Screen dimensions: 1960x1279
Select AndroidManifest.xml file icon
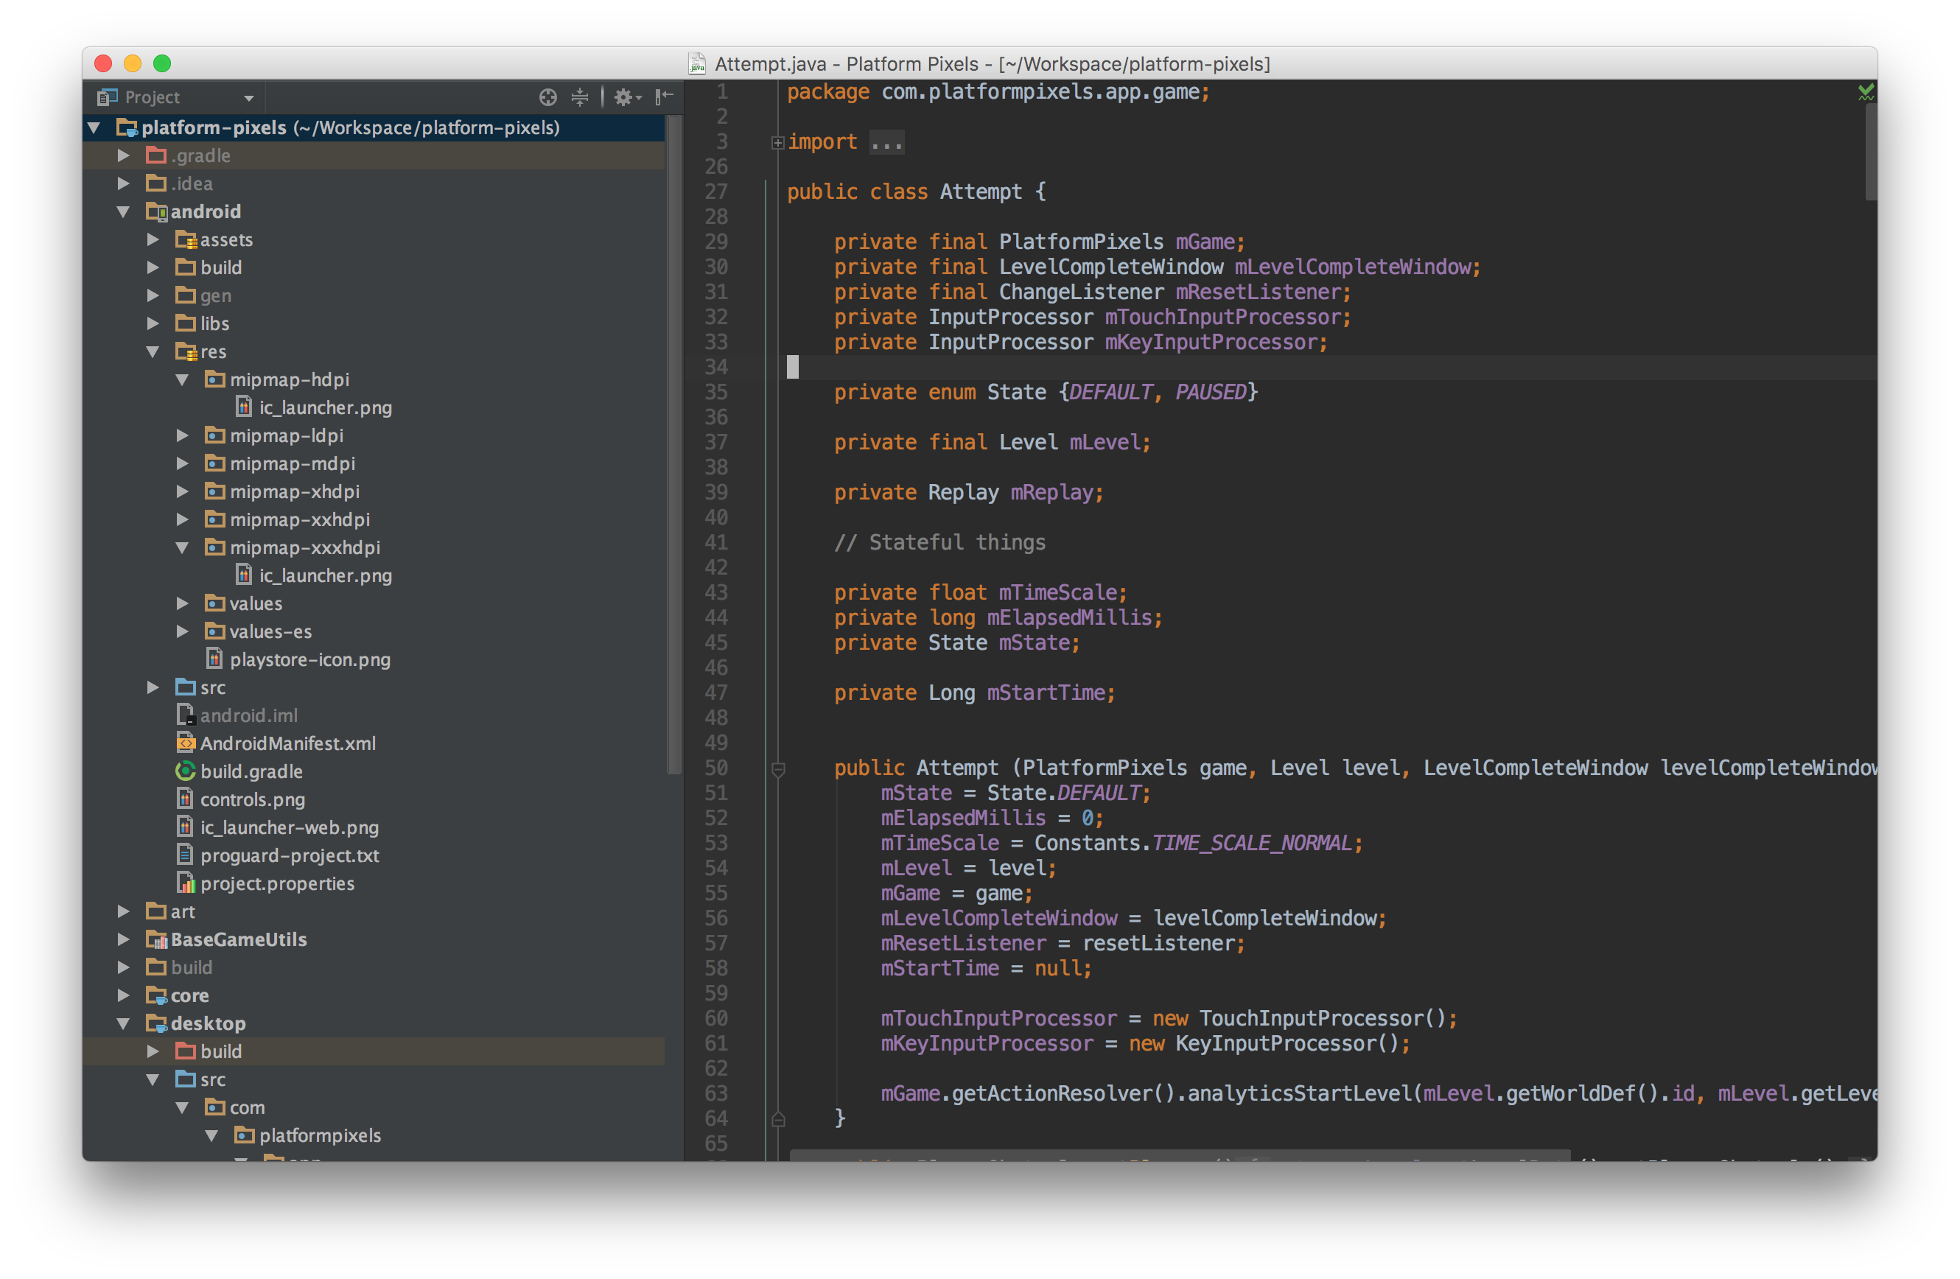pos(185,743)
